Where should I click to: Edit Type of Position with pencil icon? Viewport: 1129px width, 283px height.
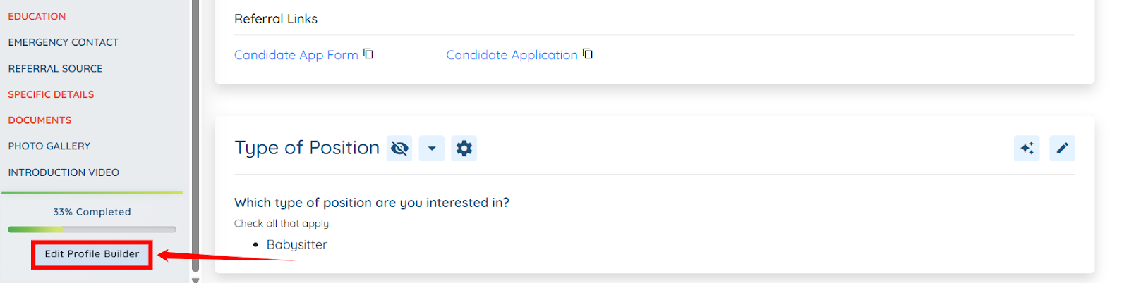click(x=1062, y=149)
